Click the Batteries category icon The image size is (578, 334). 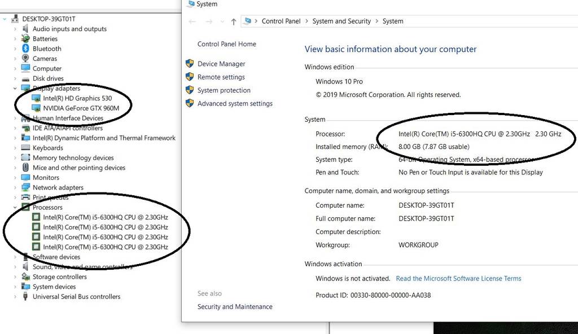pos(25,39)
